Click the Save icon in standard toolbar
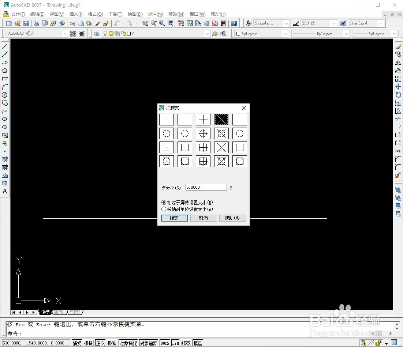The width and height of the screenshot is (403, 347). (x=26, y=23)
